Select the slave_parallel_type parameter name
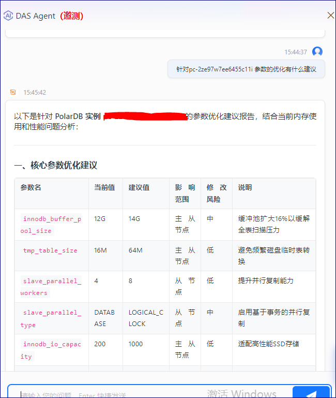The width and height of the screenshot is (336, 398). [51, 318]
